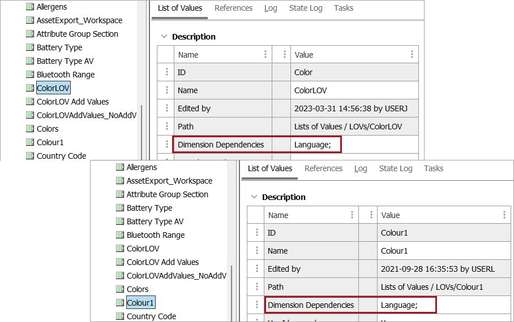
Task: Click the Language; value in lower table
Action: [399, 305]
